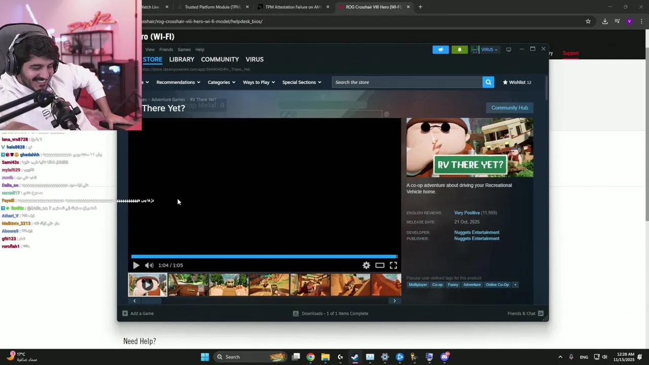Click the taskbar Search box
Screen dimensions: 649x365
click(x=251, y=357)
